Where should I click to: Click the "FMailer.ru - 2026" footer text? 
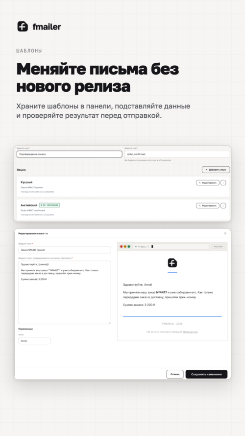click(x=172, y=324)
